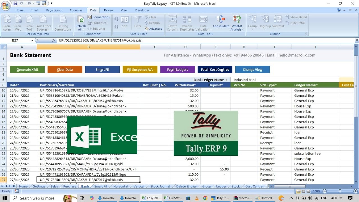Open Data Validation dropdown
This screenshot has height=202, width=359.
(203, 28)
